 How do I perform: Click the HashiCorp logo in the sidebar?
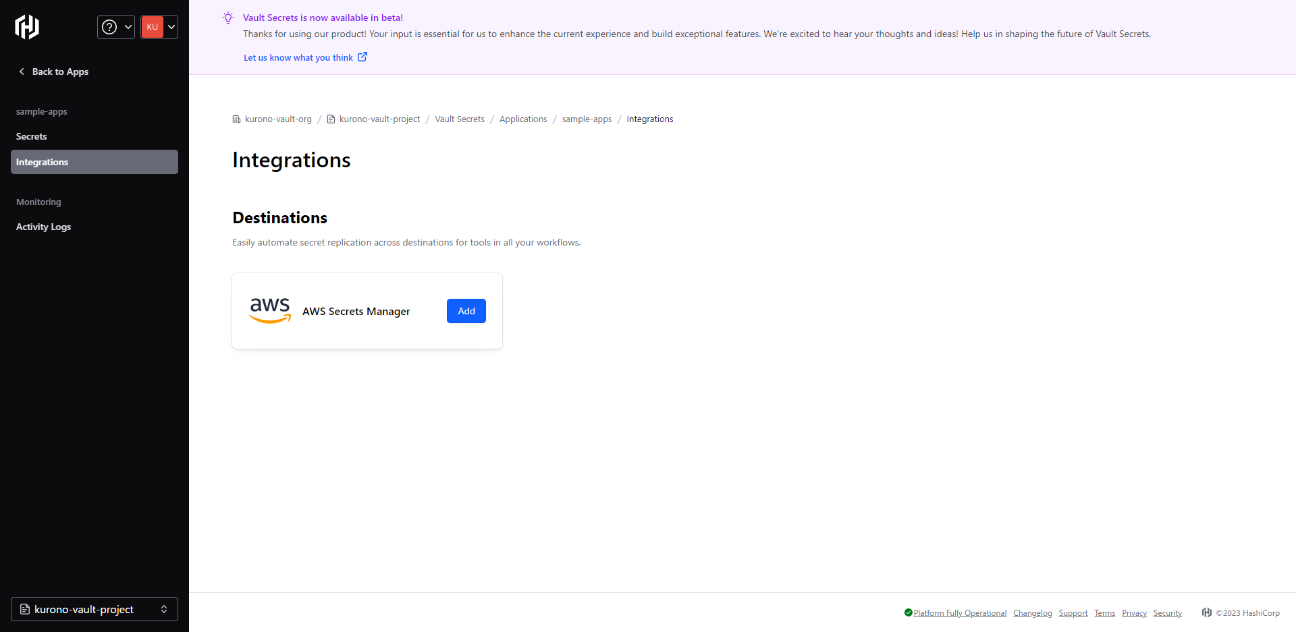[27, 27]
